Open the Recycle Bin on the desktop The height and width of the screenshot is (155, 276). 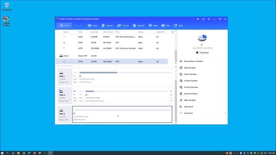(7, 6)
